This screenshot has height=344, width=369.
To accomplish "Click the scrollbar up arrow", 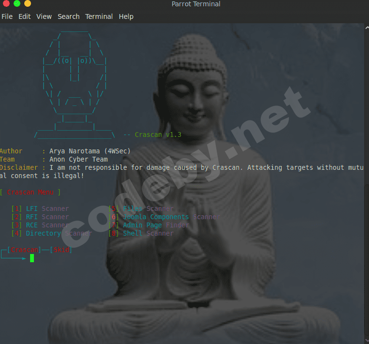I will coord(367,28).
